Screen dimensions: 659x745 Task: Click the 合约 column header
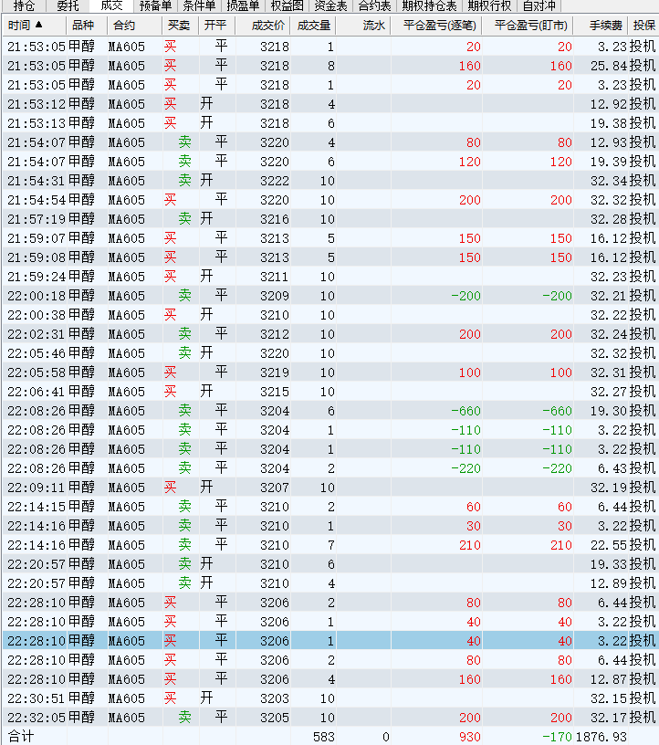click(x=135, y=26)
